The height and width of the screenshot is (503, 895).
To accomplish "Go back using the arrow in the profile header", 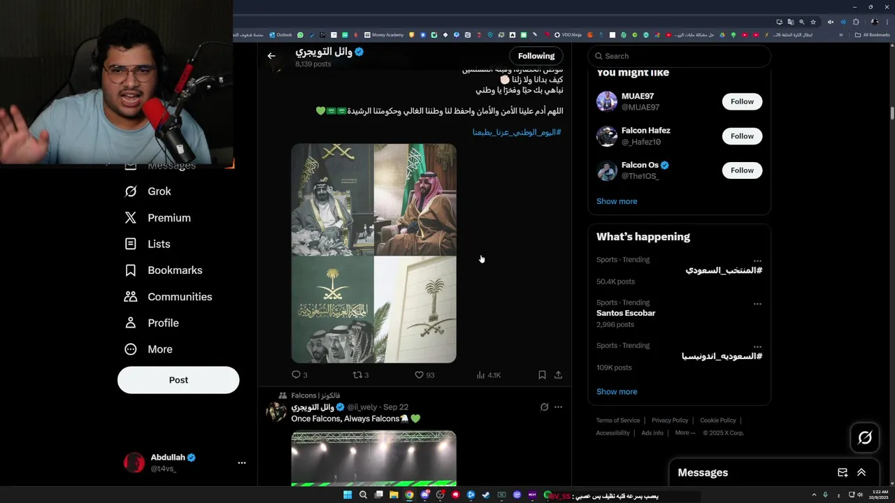I will tap(271, 56).
